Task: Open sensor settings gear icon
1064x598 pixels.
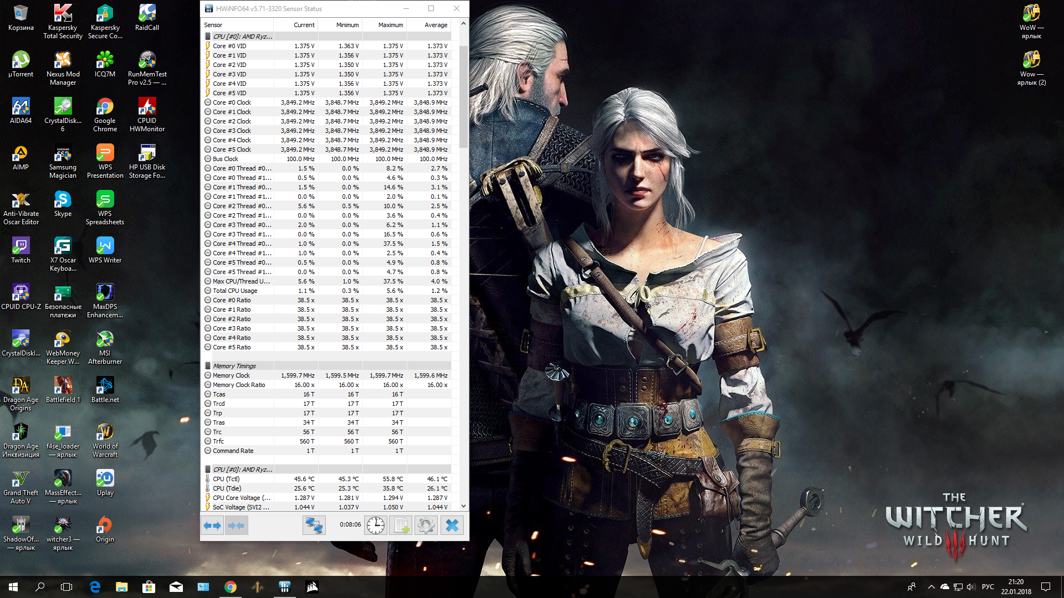Action: click(426, 525)
